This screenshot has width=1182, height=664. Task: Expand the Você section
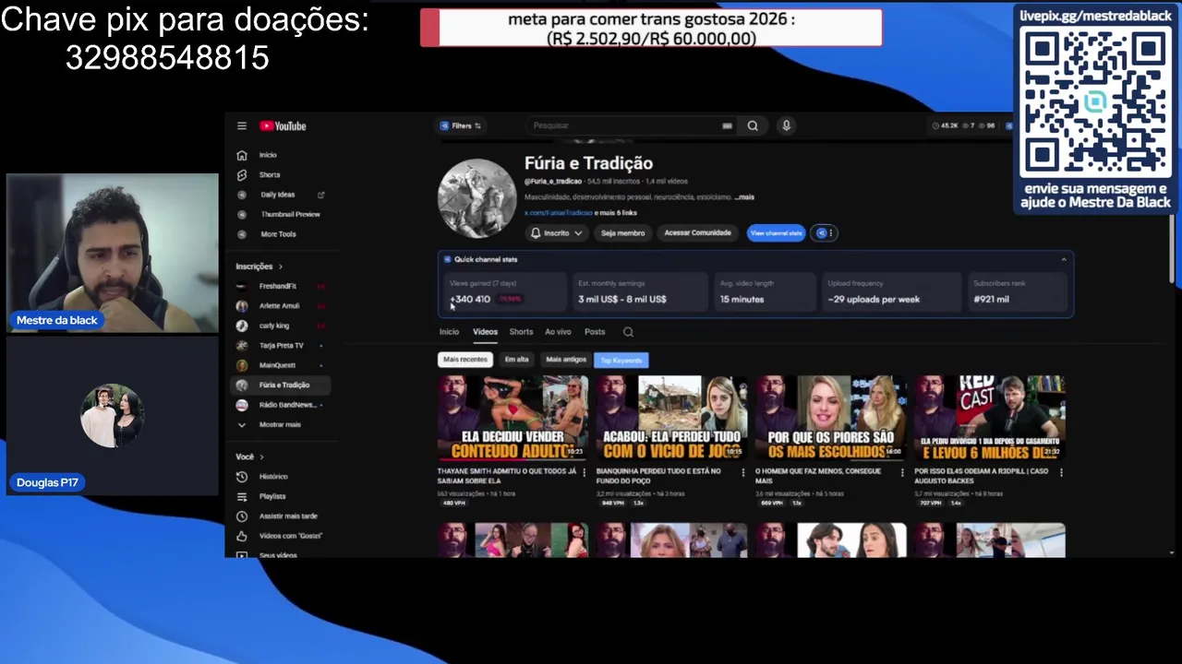coord(249,456)
